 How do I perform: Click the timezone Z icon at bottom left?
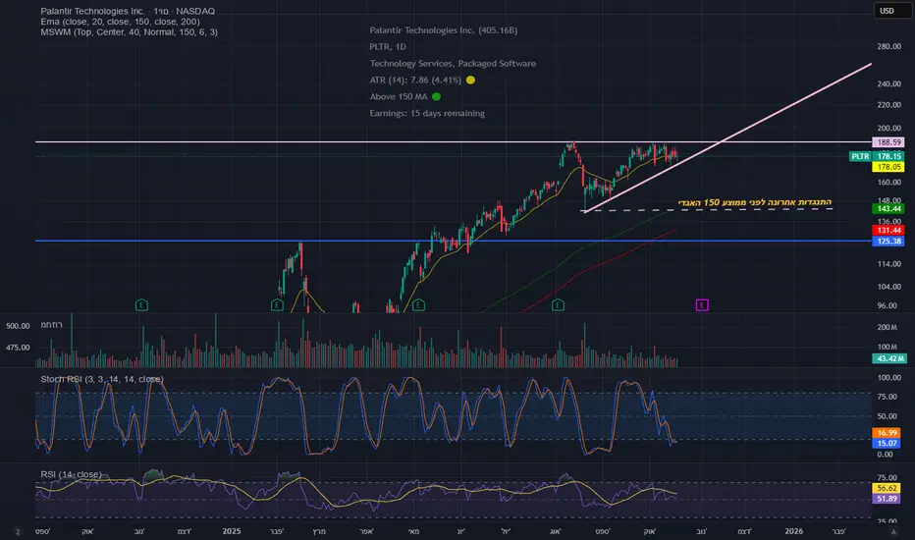point(18,531)
